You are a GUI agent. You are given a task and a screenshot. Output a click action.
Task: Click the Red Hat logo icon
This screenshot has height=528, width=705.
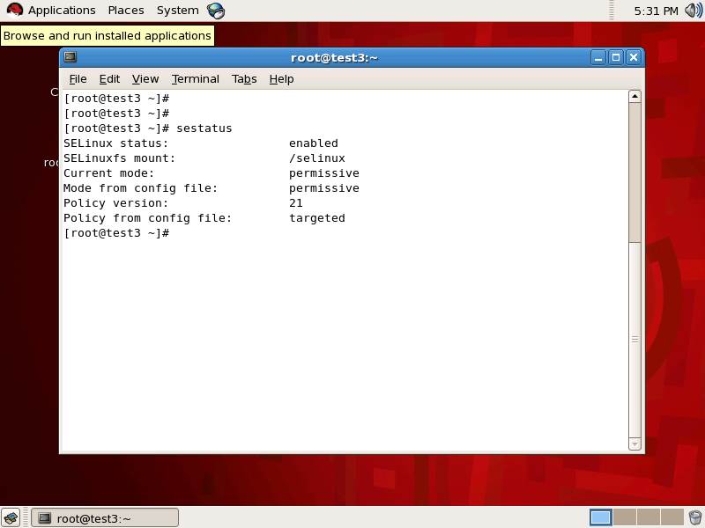14,10
